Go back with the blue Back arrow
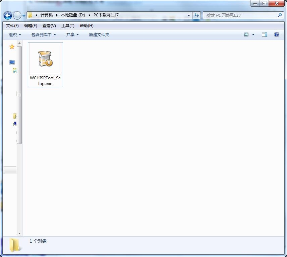 pyautogui.click(x=8, y=15)
